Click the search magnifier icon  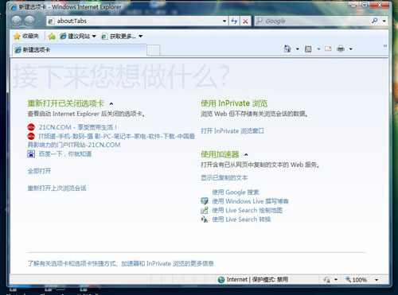click(x=375, y=21)
